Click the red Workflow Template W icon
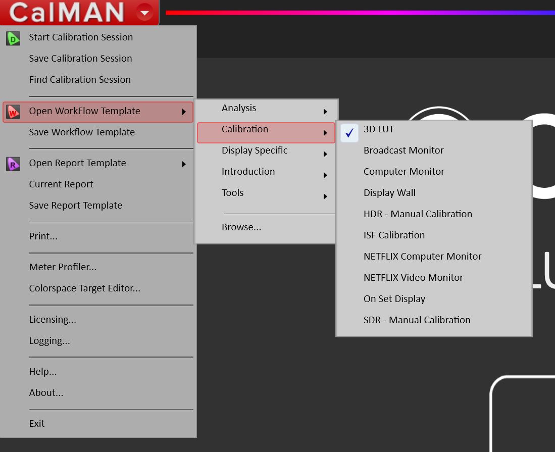This screenshot has height=452, width=555. click(x=13, y=112)
